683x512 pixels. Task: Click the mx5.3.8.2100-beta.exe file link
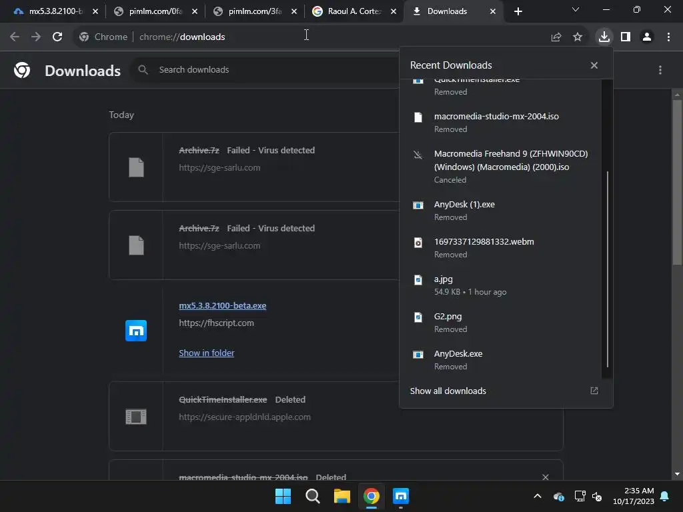[x=223, y=305]
